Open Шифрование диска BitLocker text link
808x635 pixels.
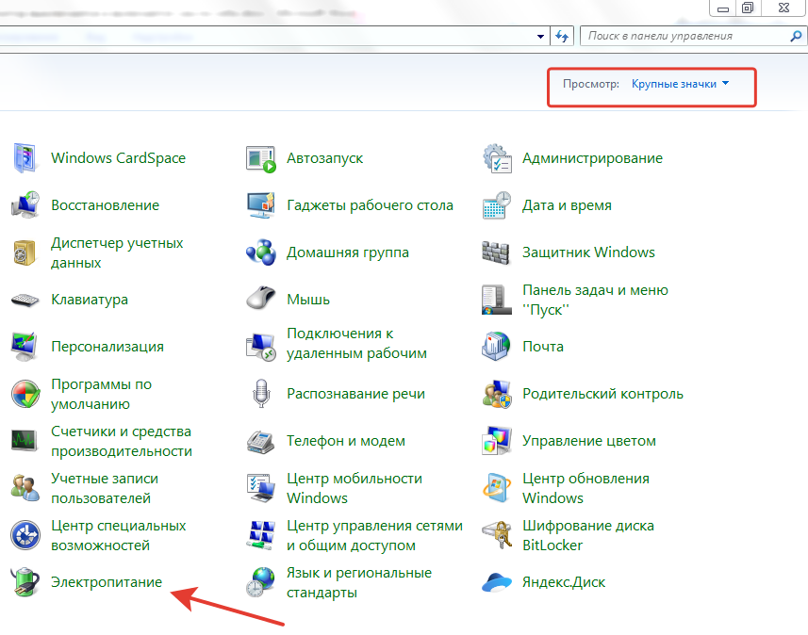(x=588, y=535)
